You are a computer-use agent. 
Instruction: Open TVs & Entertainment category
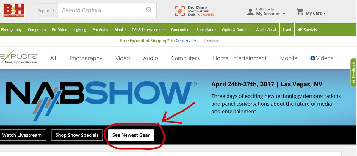pyautogui.click(x=148, y=30)
